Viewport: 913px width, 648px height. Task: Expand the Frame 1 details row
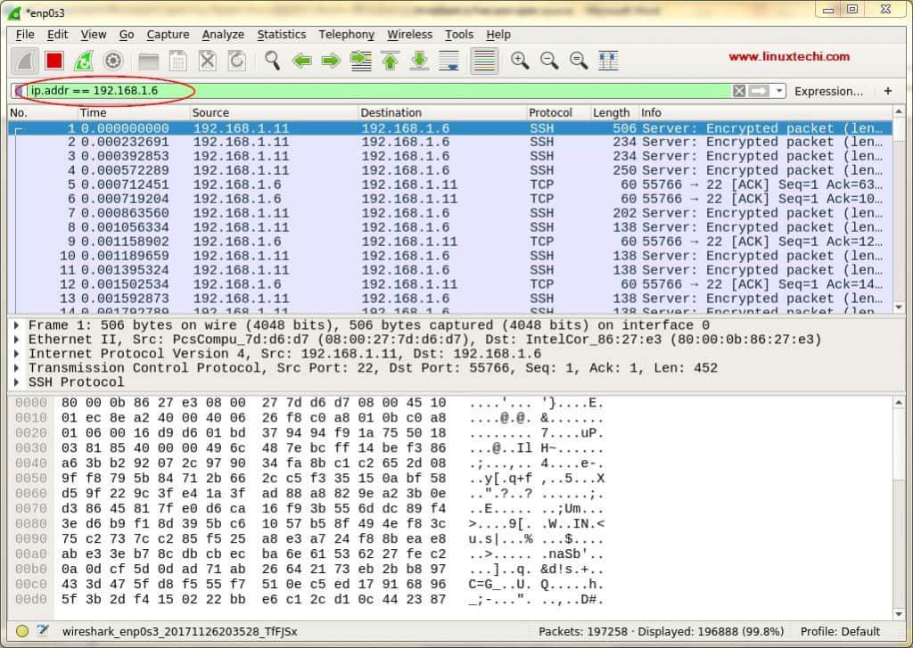(x=18, y=325)
